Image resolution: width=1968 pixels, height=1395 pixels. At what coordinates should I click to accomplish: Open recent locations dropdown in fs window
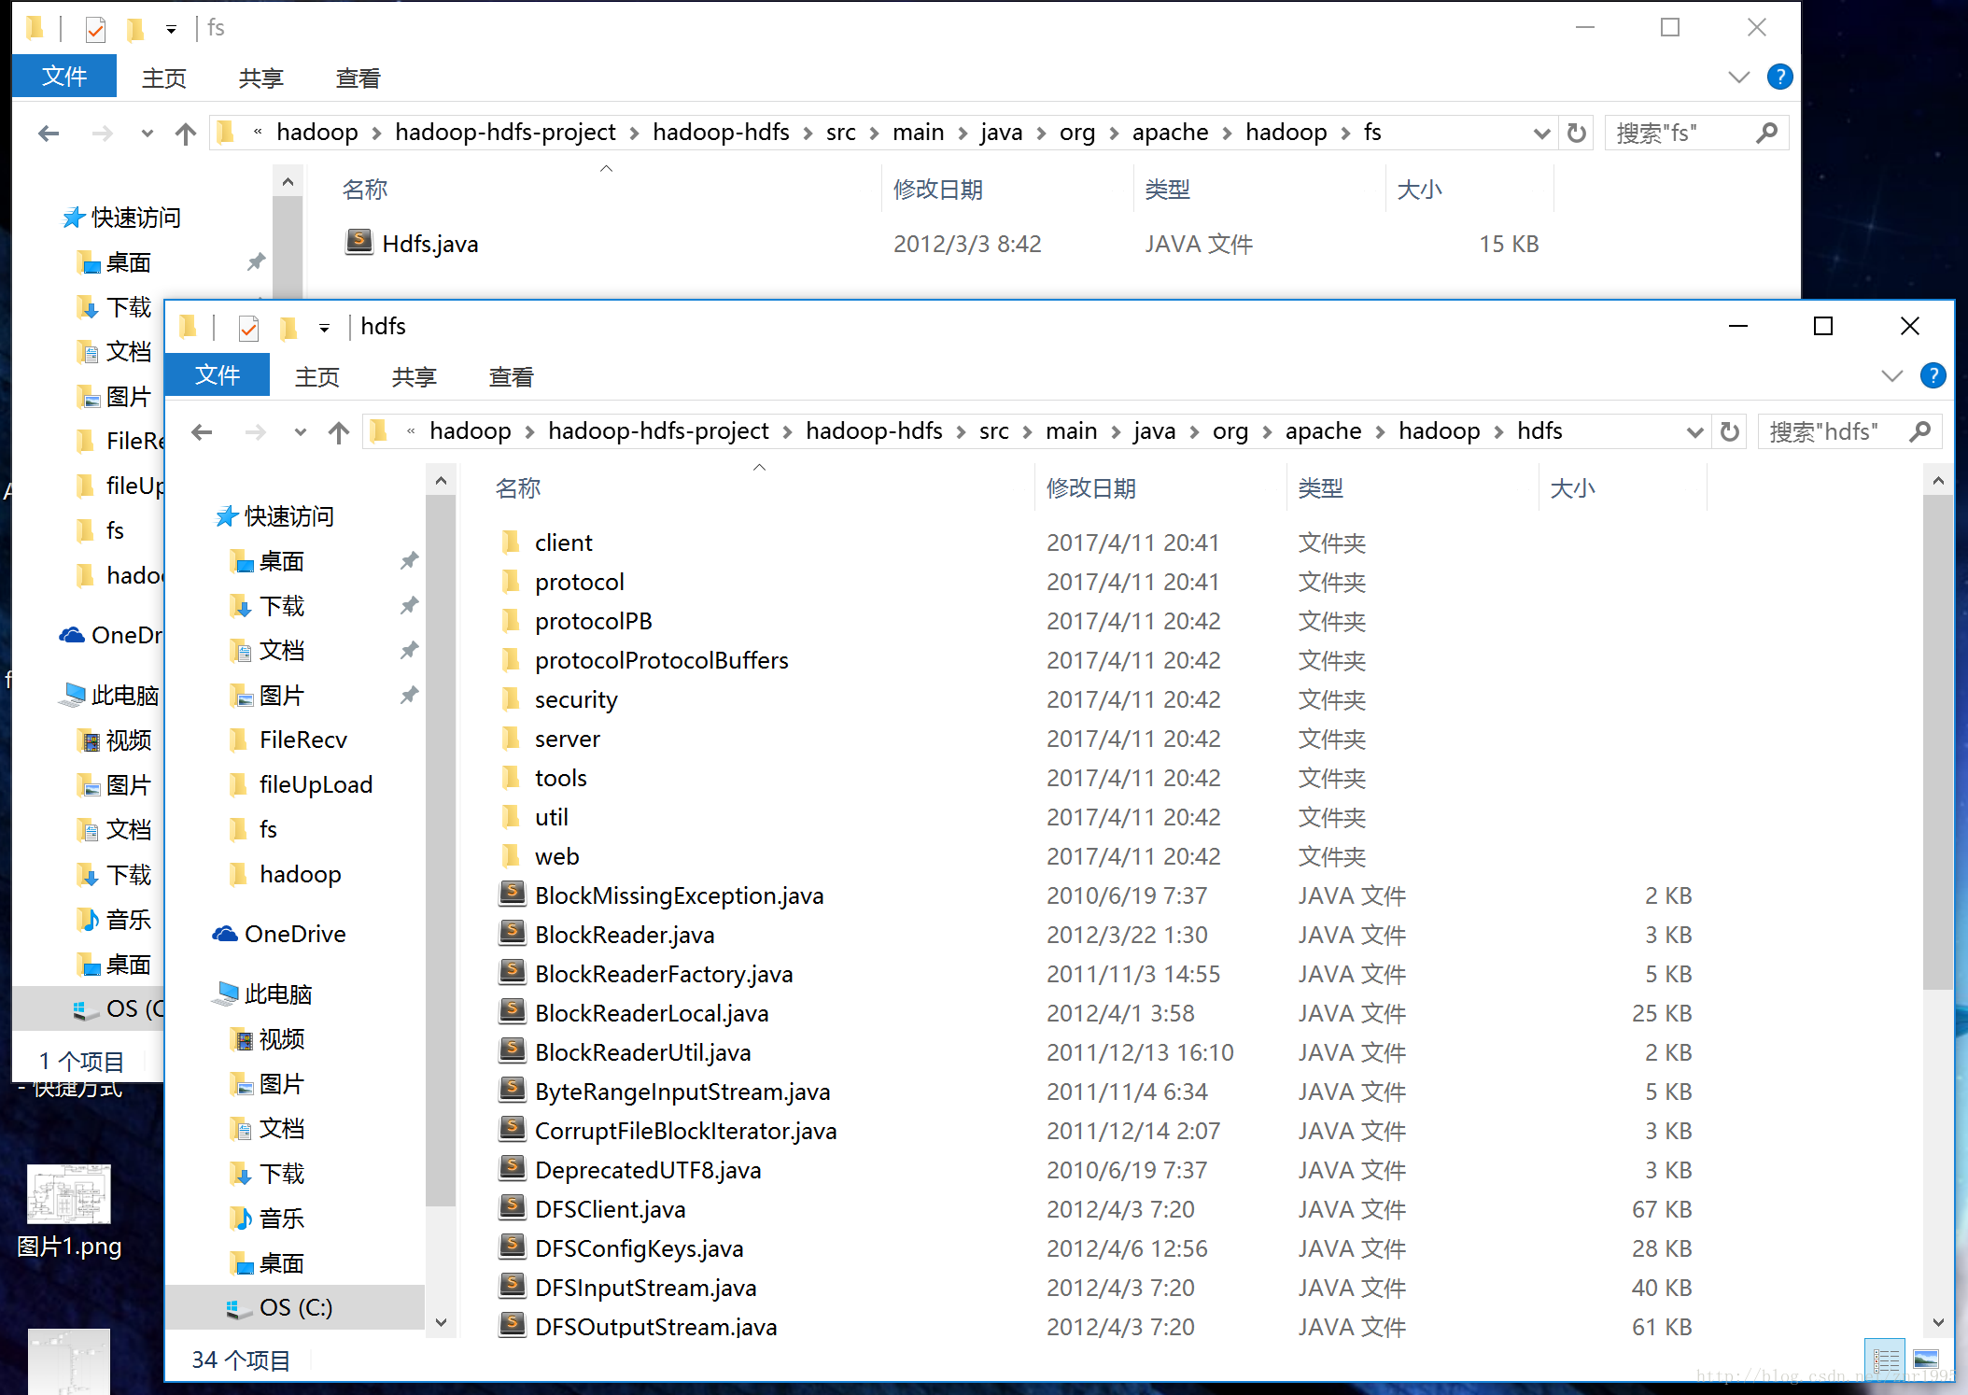tap(147, 133)
